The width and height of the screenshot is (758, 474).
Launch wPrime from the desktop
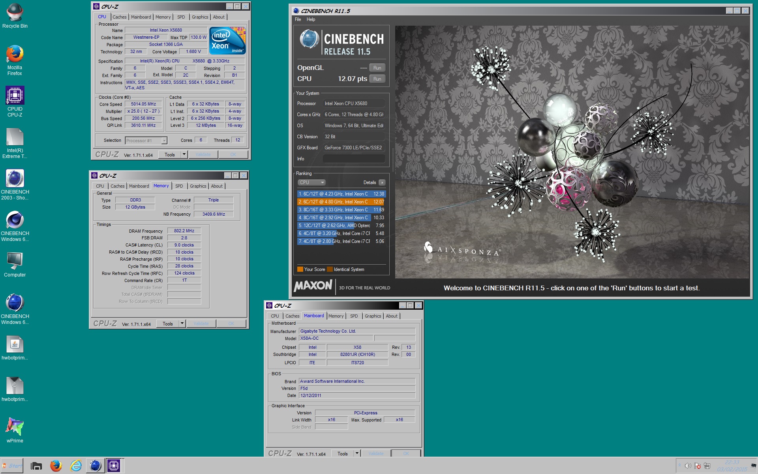pos(15,430)
